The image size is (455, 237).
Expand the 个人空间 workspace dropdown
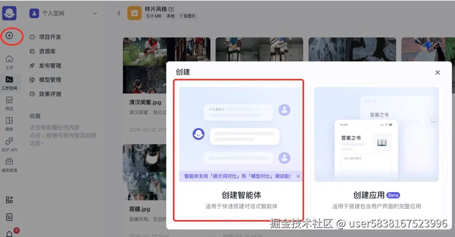point(95,13)
